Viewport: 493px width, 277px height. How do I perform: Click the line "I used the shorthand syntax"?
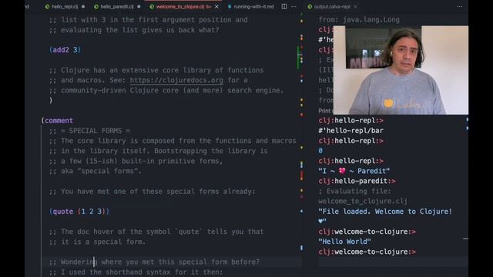(x=136, y=272)
